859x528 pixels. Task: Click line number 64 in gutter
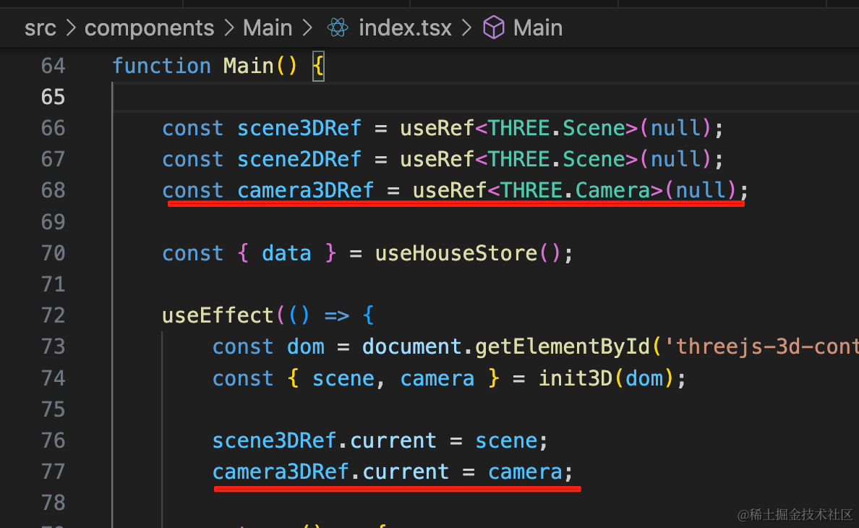(53, 67)
